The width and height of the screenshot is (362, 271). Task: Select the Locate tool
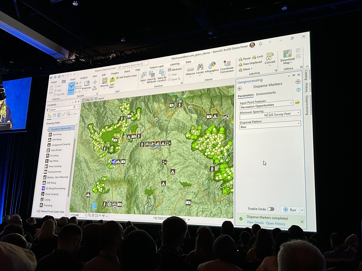coord(200,67)
